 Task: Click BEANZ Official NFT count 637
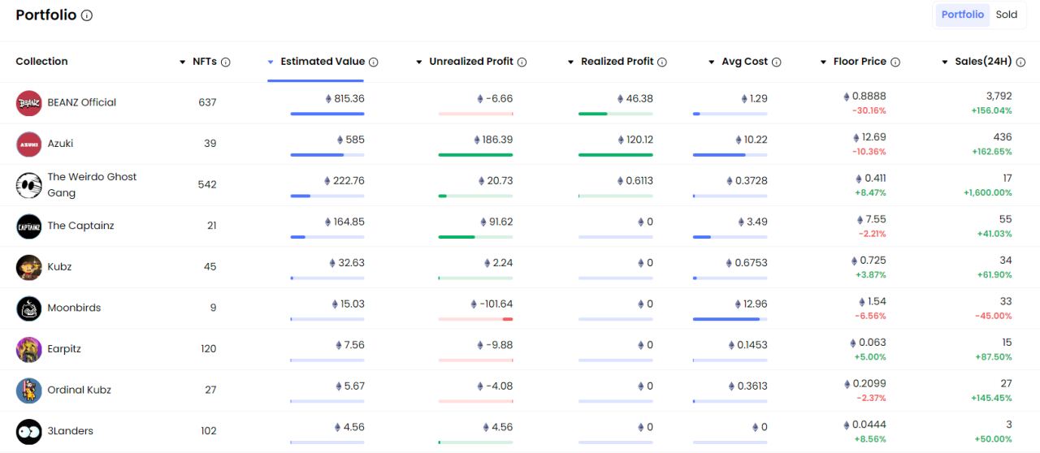207,103
